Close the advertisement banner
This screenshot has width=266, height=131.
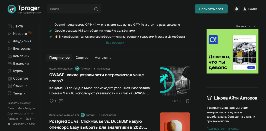click(255, 27)
